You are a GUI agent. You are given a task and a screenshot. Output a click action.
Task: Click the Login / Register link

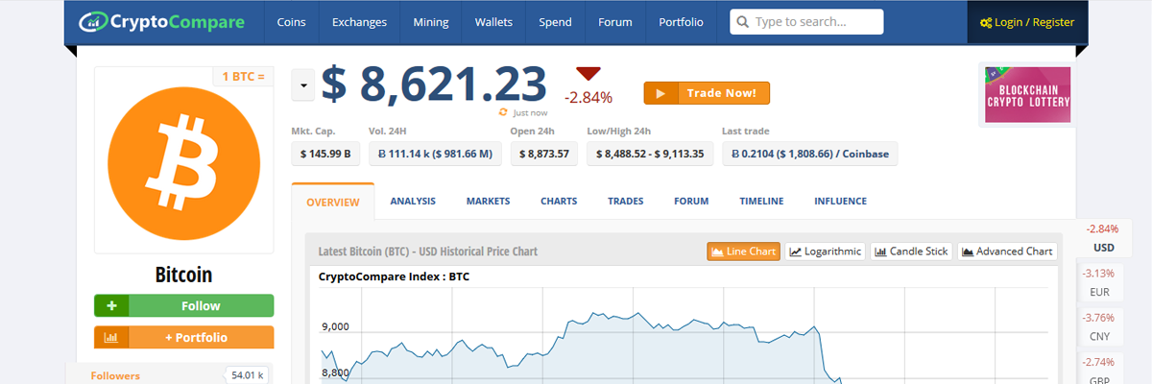point(1027,22)
